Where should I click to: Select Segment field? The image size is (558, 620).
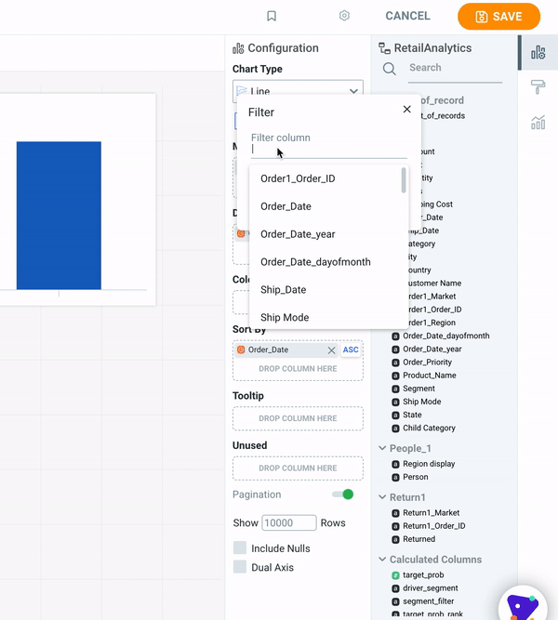point(418,389)
